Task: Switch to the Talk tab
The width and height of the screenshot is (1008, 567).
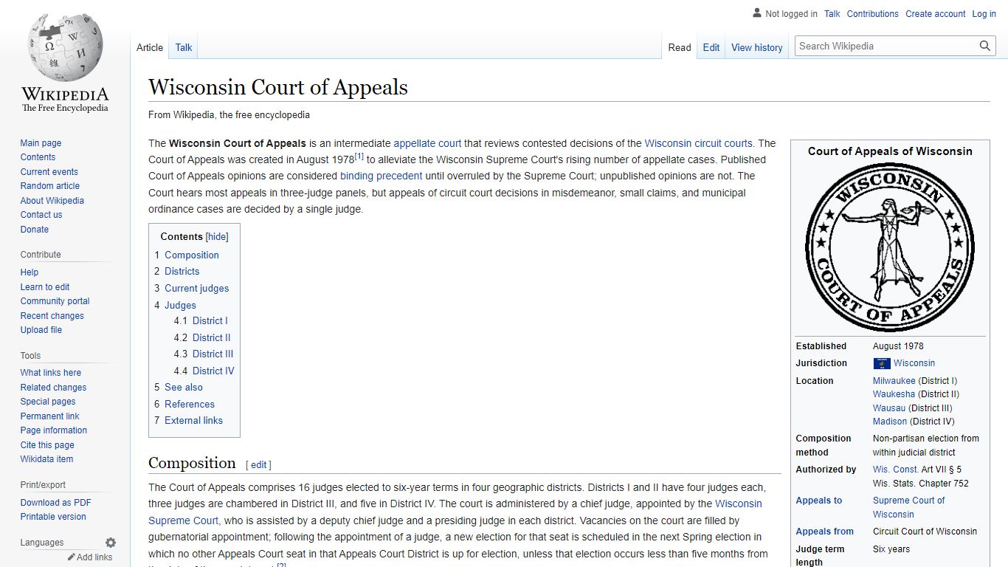Action: tap(183, 47)
